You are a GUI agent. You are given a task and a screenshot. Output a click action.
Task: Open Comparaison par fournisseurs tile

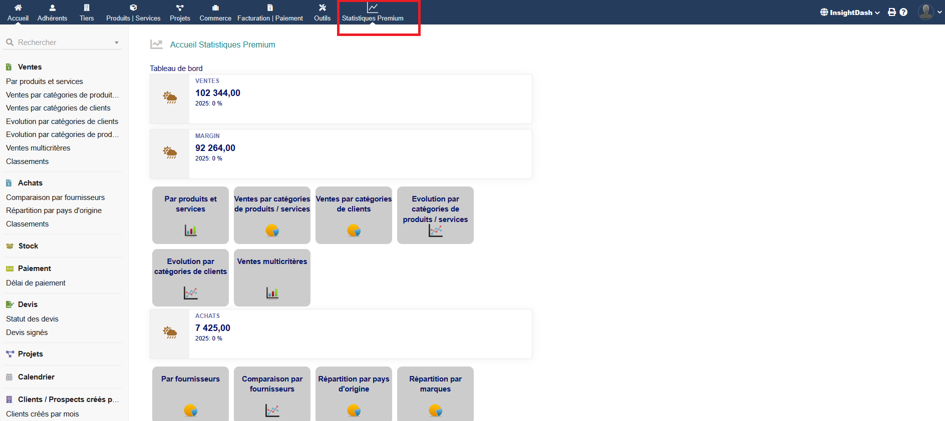272,393
